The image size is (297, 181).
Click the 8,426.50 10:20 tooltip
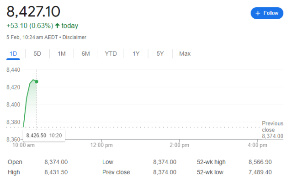44,135
